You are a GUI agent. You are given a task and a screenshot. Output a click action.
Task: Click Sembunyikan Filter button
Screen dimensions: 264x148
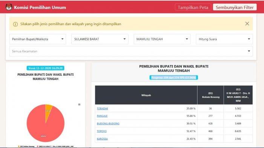pos(235,7)
